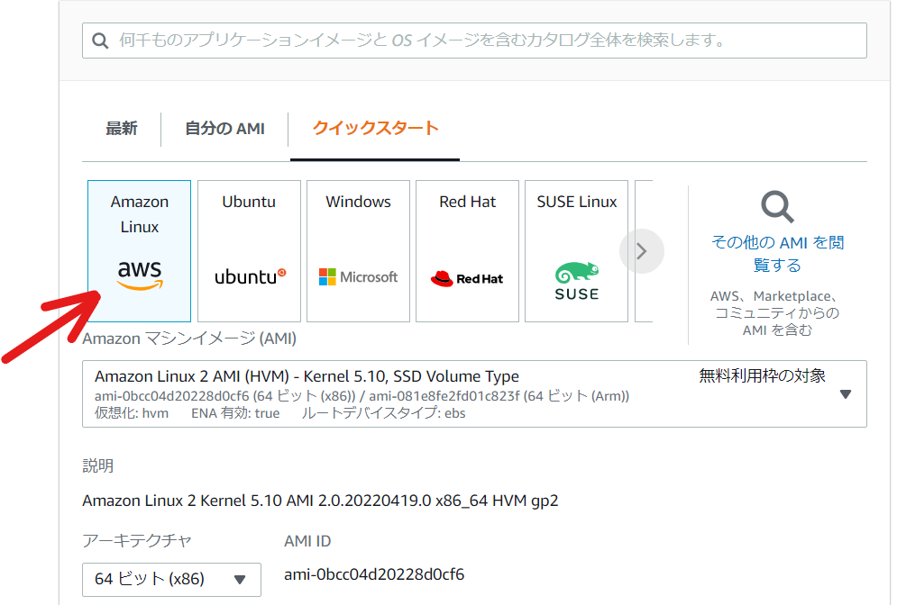Show more OS cards with right chevron

[x=642, y=251]
